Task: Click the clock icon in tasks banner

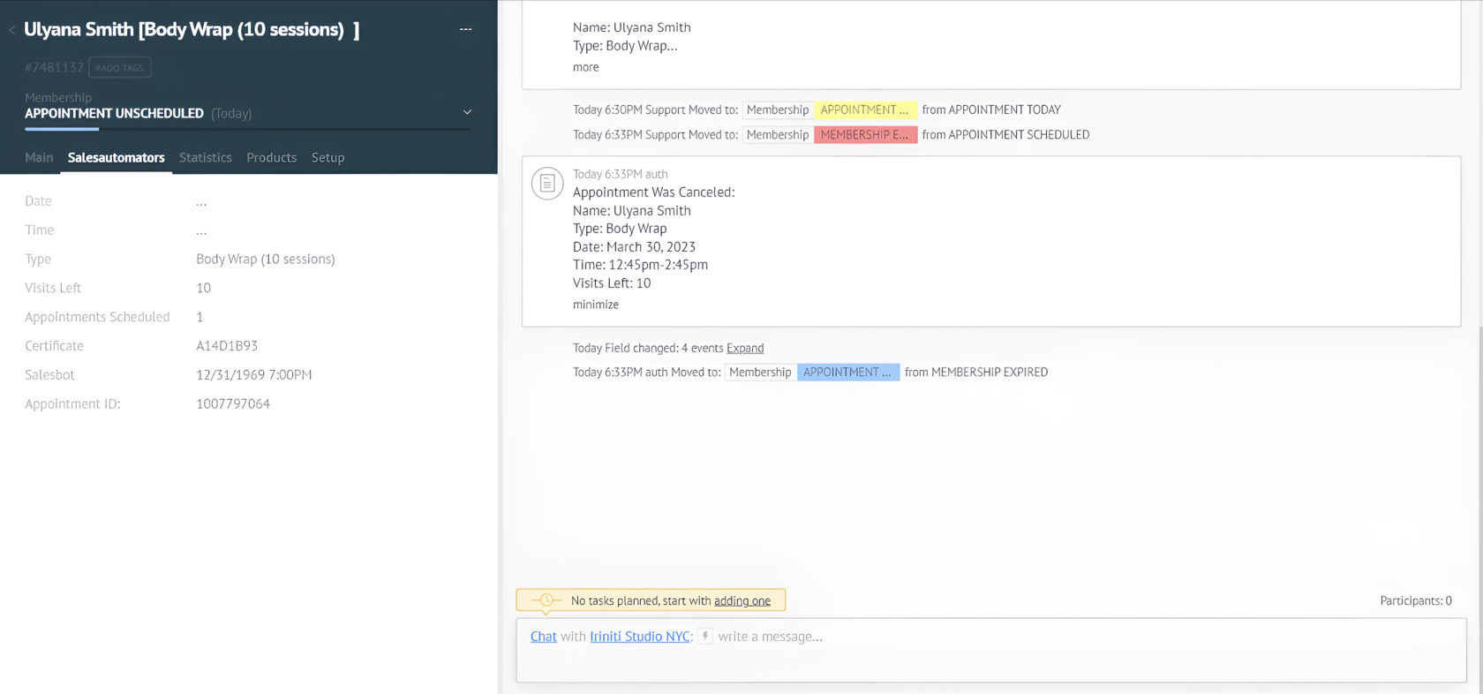Action: (546, 600)
